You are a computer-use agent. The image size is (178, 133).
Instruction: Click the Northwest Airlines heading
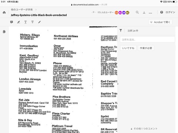coord(66,36)
